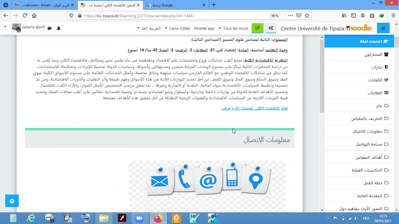Screen dimensions: 399x224
Task: Go to section مساحة التواصل
Action: coord(359,144)
